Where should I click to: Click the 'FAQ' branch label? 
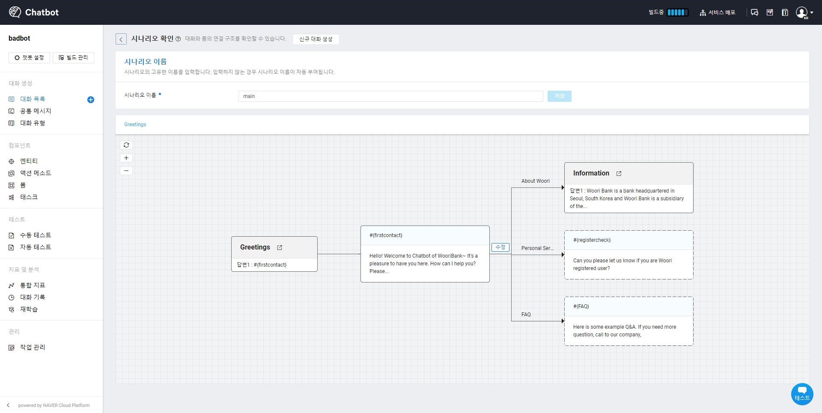(x=526, y=315)
